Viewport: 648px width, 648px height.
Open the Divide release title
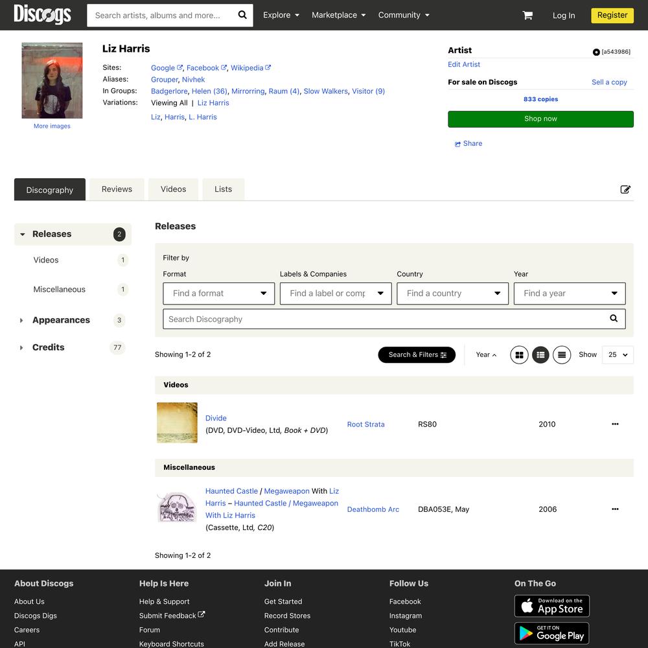[216, 418]
